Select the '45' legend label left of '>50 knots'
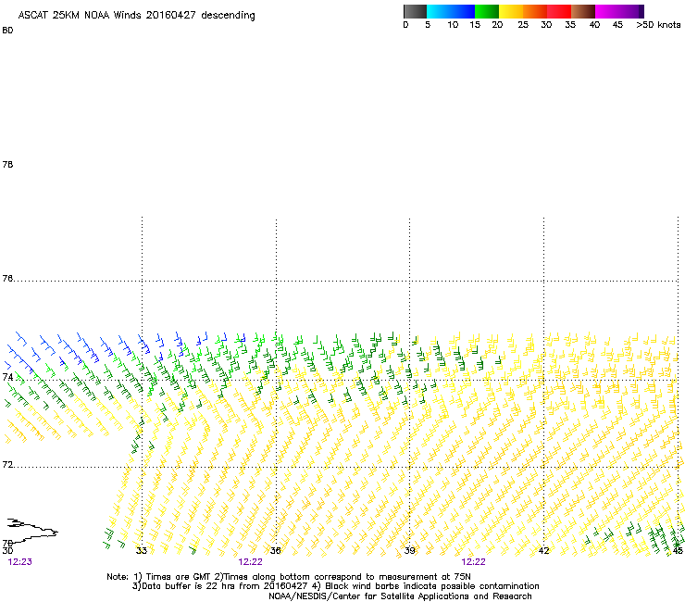 [x=617, y=25]
